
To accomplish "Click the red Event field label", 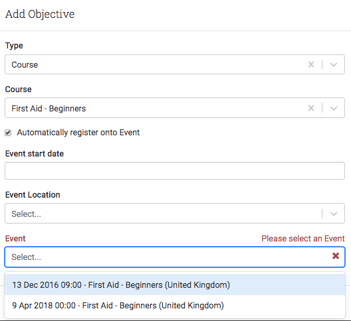I will tap(15, 239).
